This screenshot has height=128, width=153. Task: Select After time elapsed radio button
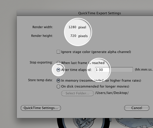[58, 70]
